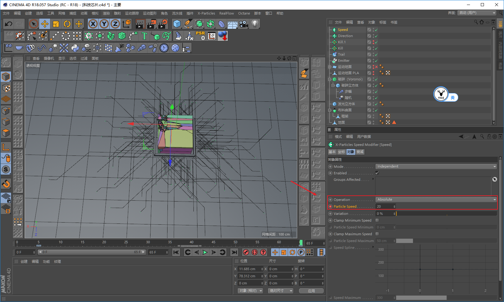Play the animation forward
The width and height of the screenshot is (504, 302).
tap(205, 252)
